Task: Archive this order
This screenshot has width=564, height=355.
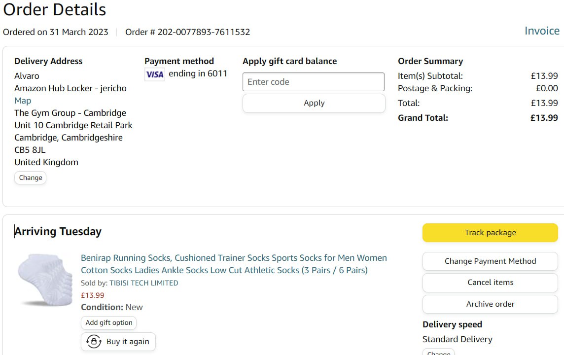Action: point(490,304)
